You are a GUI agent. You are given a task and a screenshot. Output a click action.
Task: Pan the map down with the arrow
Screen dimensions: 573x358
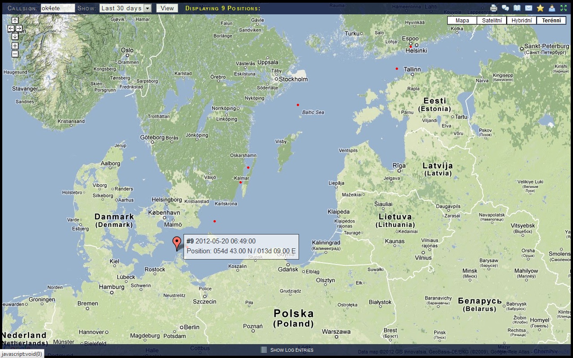(x=15, y=36)
